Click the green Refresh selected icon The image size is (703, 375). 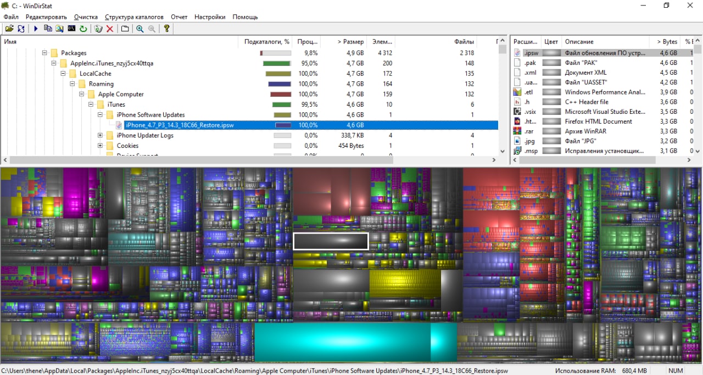click(x=83, y=29)
